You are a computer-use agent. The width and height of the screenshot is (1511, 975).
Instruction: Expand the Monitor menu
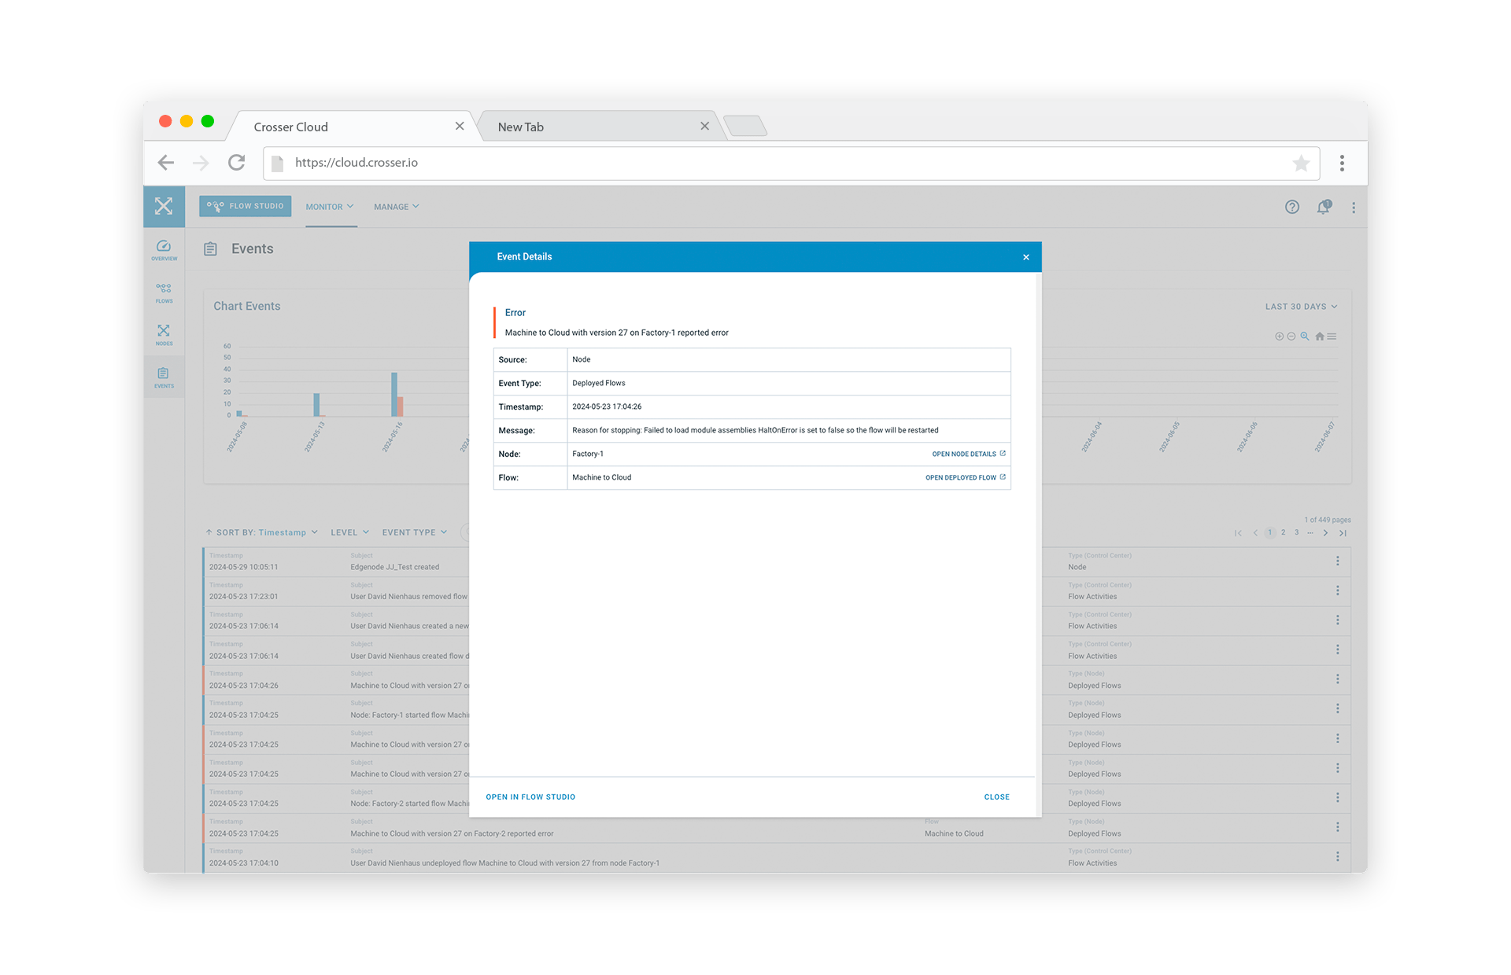coord(330,207)
